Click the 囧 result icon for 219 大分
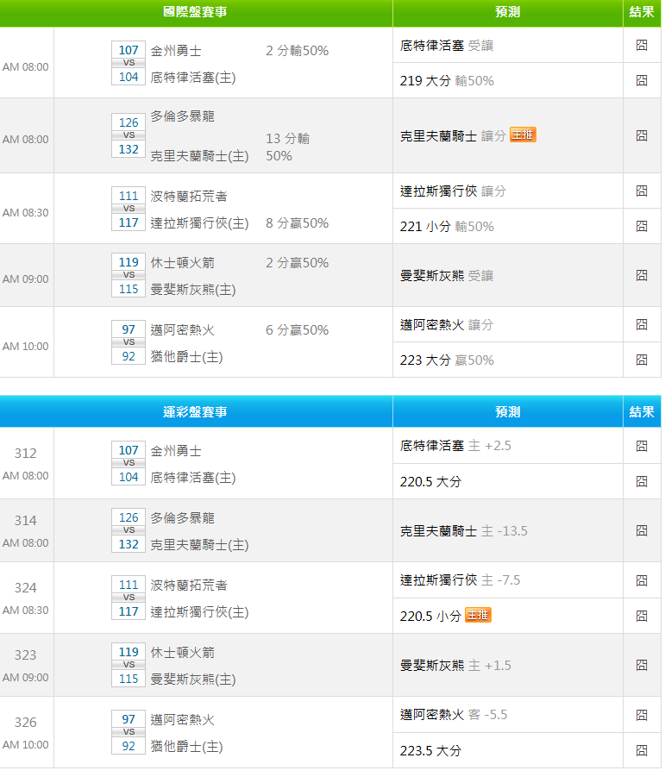This screenshot has height=783, width=665. 642,80
